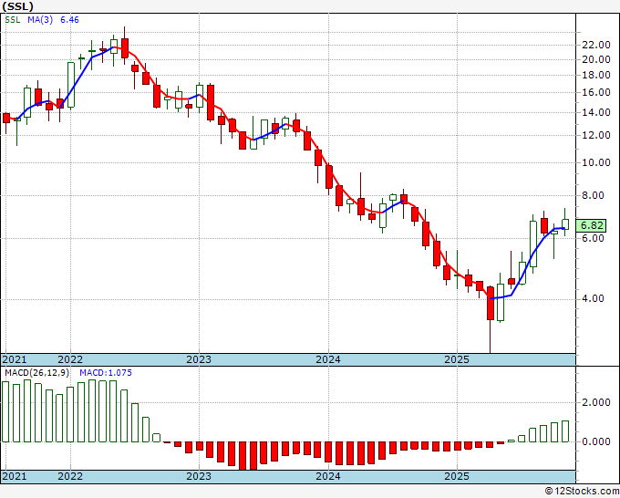Click the green SSL legend label
Screen dimensions: 620x498
click(x=12, y=19)
